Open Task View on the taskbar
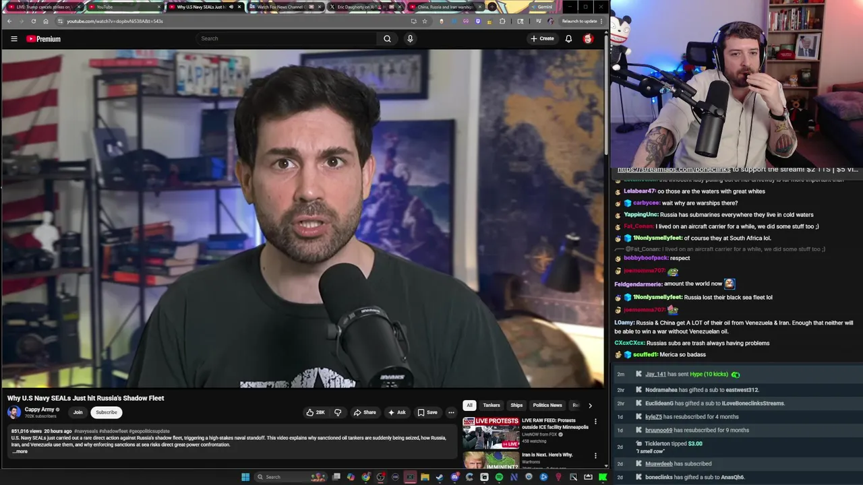The height and width of the screenshot is (485, 863). 336,477
